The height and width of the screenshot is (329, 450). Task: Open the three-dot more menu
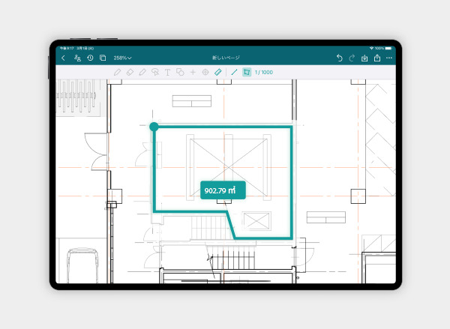pyautogui.click(x=389, y=58)
